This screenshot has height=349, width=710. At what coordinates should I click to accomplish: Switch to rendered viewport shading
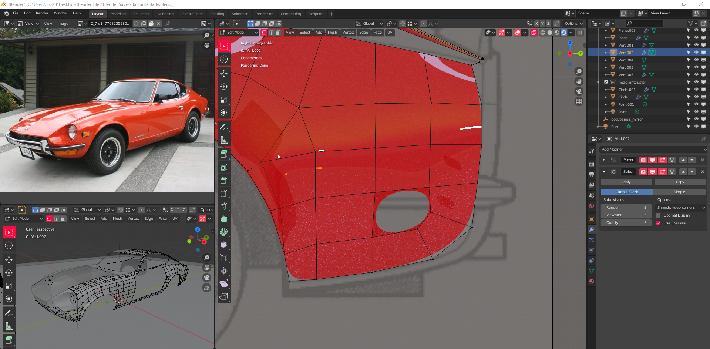click(564, 33)
